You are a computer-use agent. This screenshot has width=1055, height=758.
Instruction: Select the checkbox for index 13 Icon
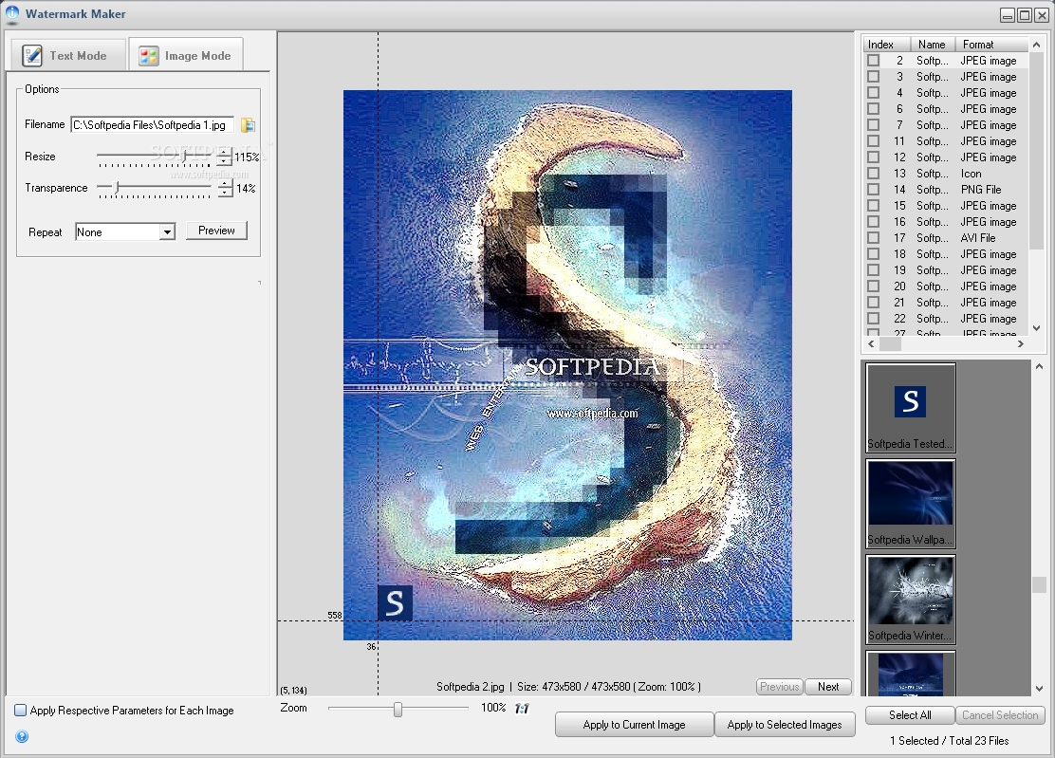pos(874,174)
